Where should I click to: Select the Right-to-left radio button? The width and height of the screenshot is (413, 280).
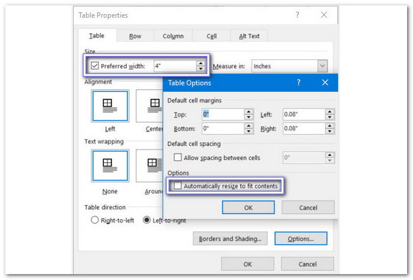point(94,220)
